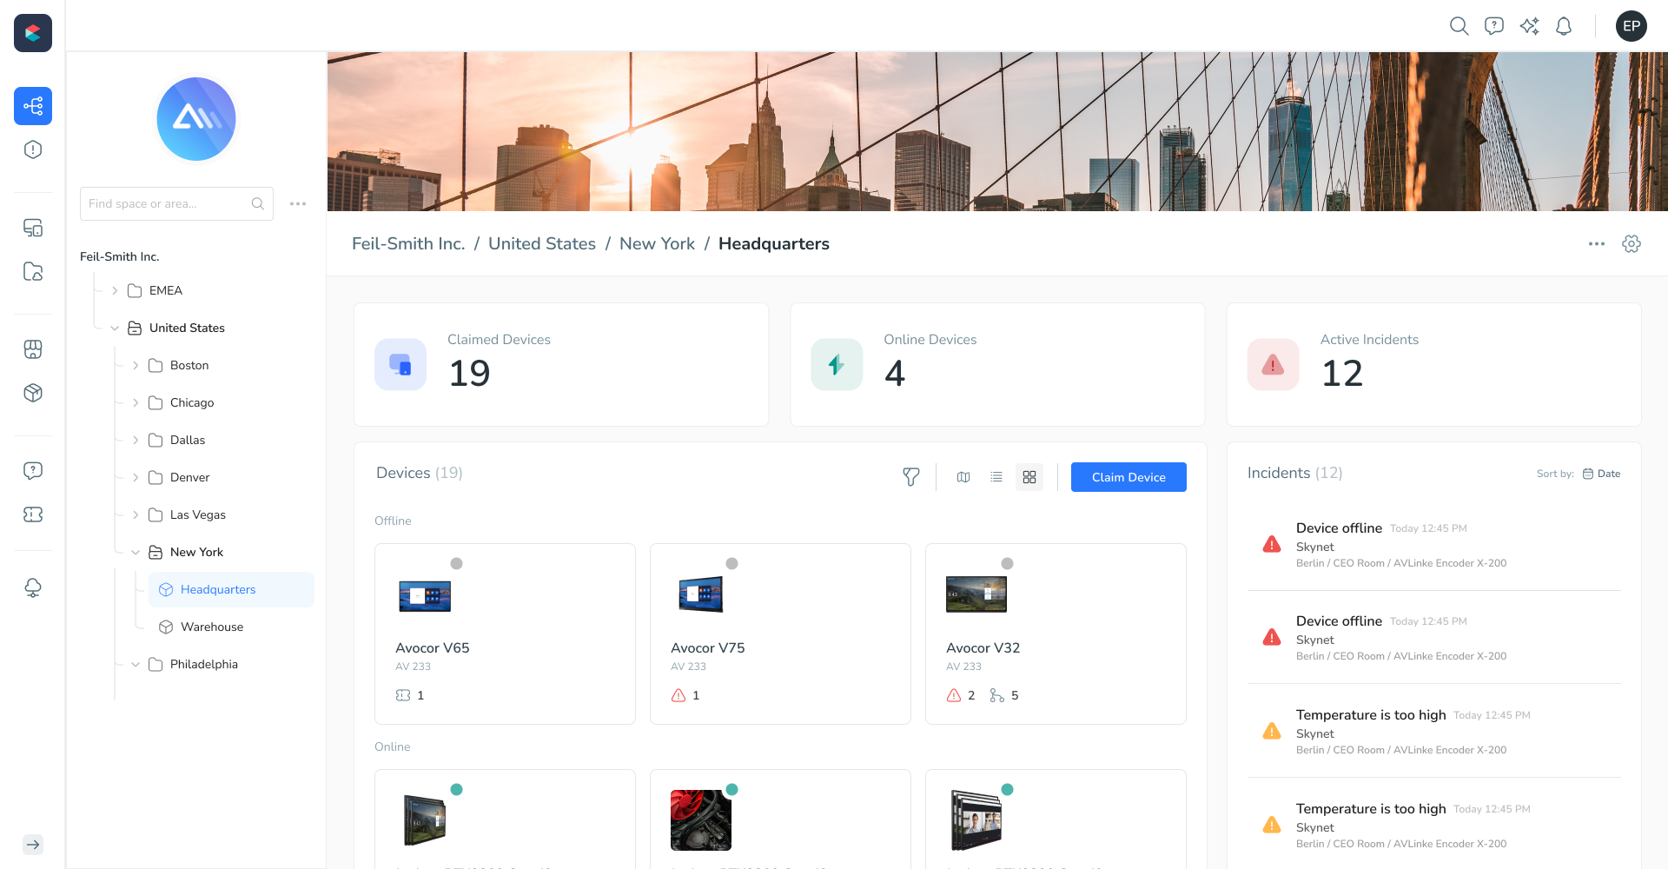Expand the Dallas folder

(x=136, y=441)
